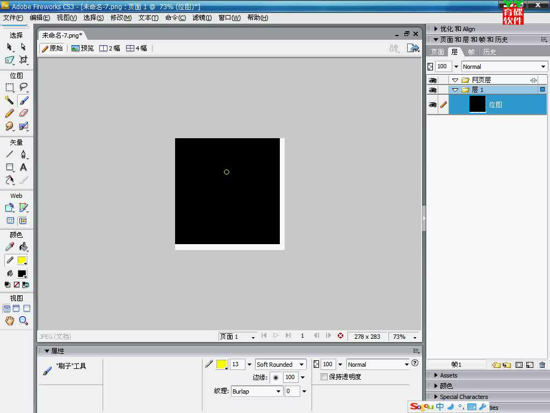Collapse the 层 1 layer folder
Viewport: 550px width, 413px height.
click(x=455, y=90)
